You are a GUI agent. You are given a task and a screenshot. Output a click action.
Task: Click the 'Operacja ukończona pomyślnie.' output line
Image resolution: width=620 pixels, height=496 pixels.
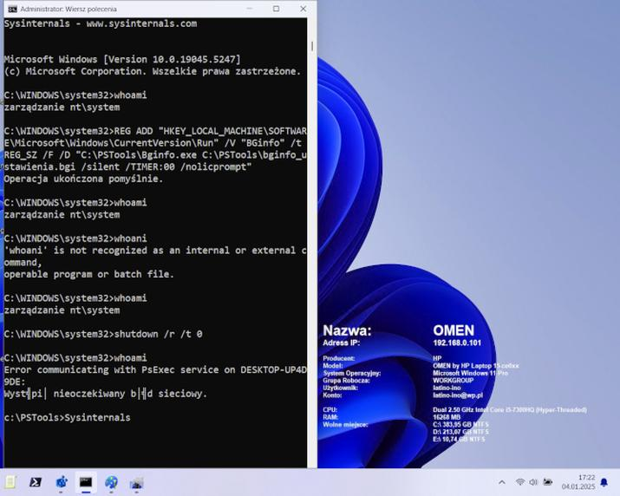coord(83,179)
